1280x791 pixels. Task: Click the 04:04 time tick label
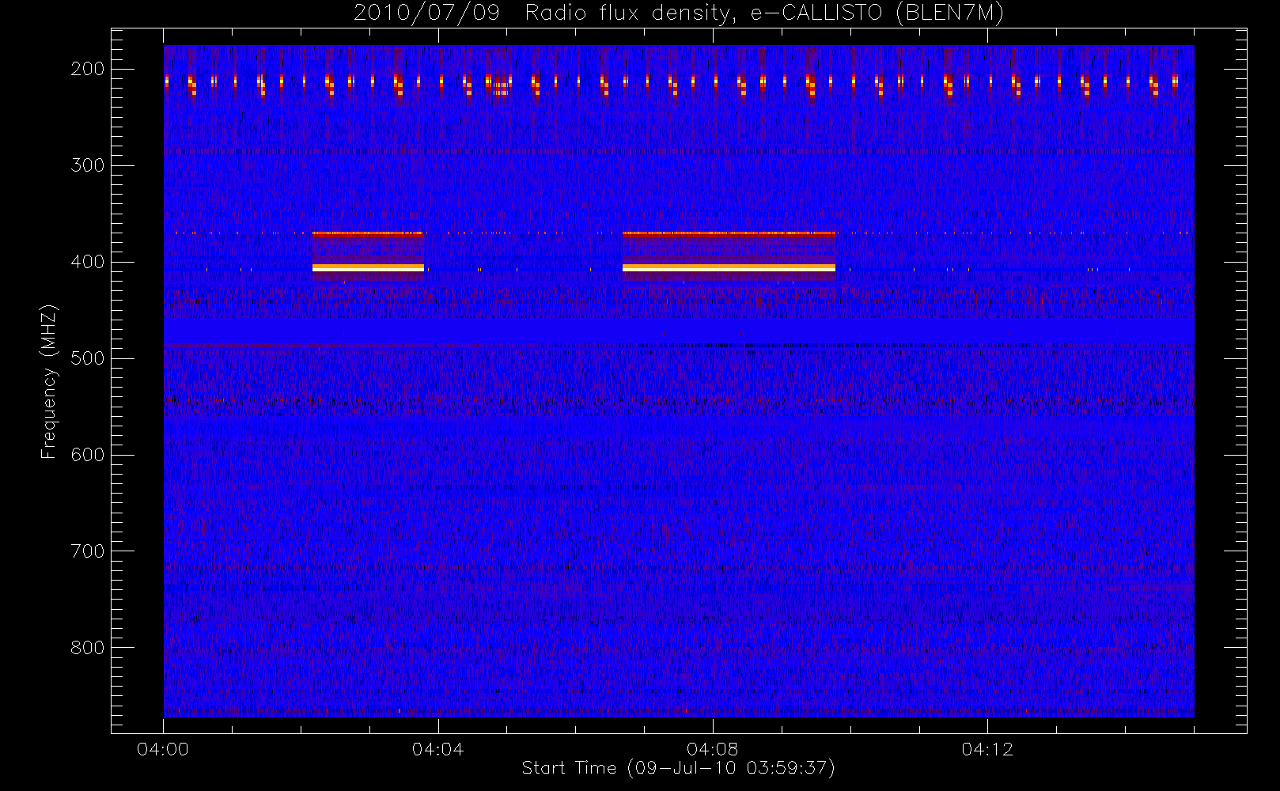(437, 749)
